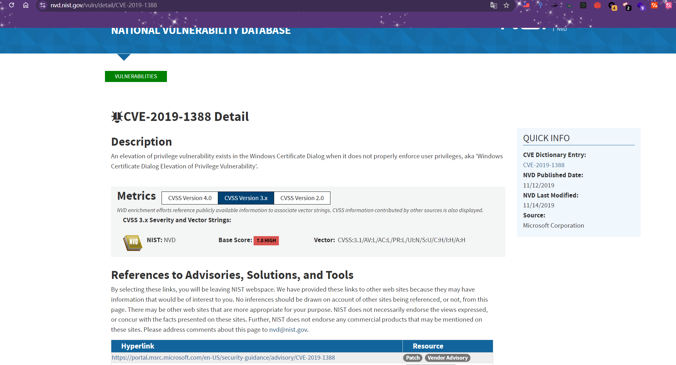Image resolution: width=676 pixels, height=365 pixels.
Task: Switch to CVSS Version 4.0 tab
Action: (x=190, y=198)
